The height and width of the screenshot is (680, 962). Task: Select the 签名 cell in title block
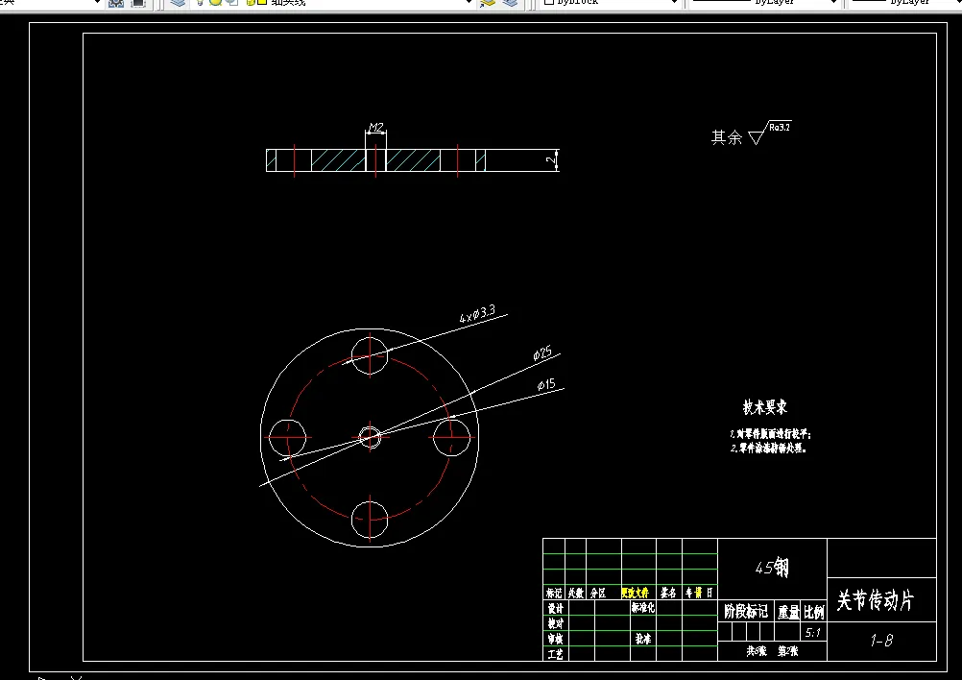pyautogui.click(x=669, y=593)
